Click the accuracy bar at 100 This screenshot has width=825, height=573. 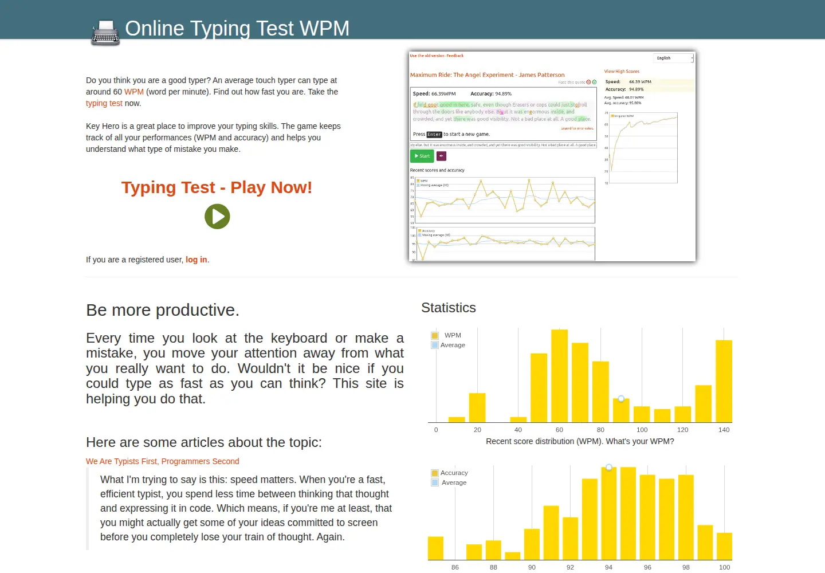coord(725,546)
